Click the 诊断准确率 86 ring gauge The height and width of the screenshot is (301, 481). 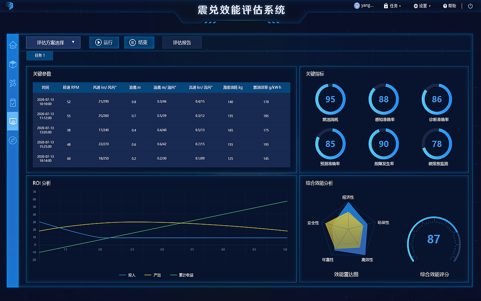click(x=437, y=99)
